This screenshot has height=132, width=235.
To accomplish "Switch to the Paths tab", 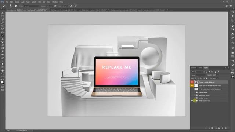I will (x=200, y=68).
